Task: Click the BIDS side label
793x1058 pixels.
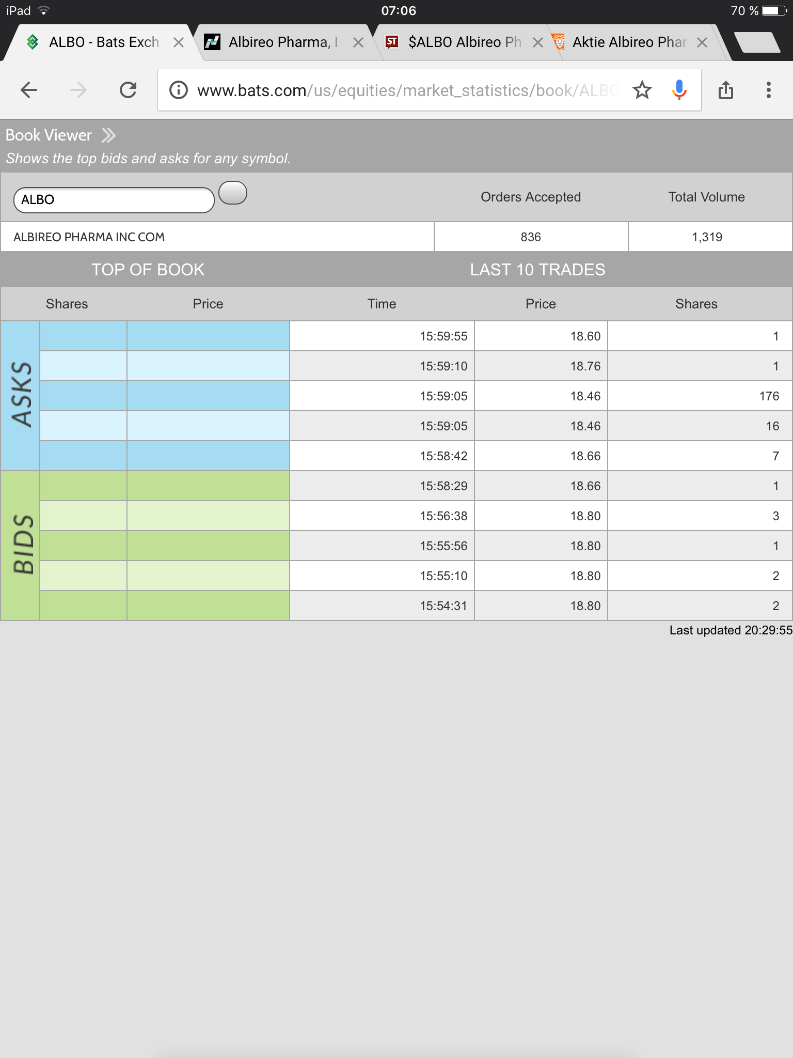Action: pos(23,544)
